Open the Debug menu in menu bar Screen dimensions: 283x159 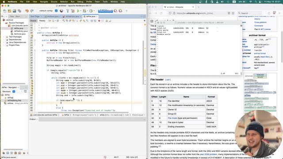[80, 2]
